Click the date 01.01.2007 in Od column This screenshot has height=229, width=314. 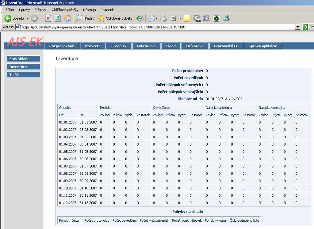coord(67,122)
